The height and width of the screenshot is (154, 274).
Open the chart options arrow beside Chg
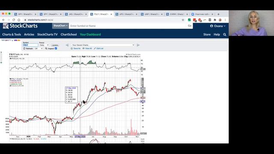[140, 56]
